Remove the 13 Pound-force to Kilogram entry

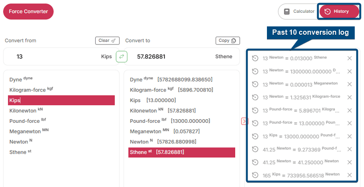pyautogui.click(x=349, y=110)
